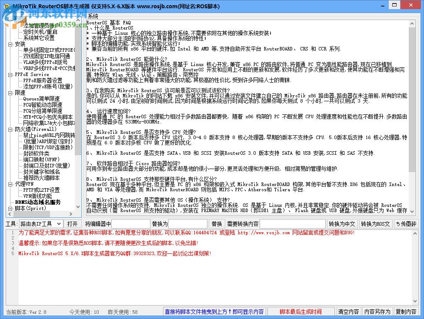
Task: Collapse the 防火墙(Firewall) tree branch
Action: tap(10, 129)
